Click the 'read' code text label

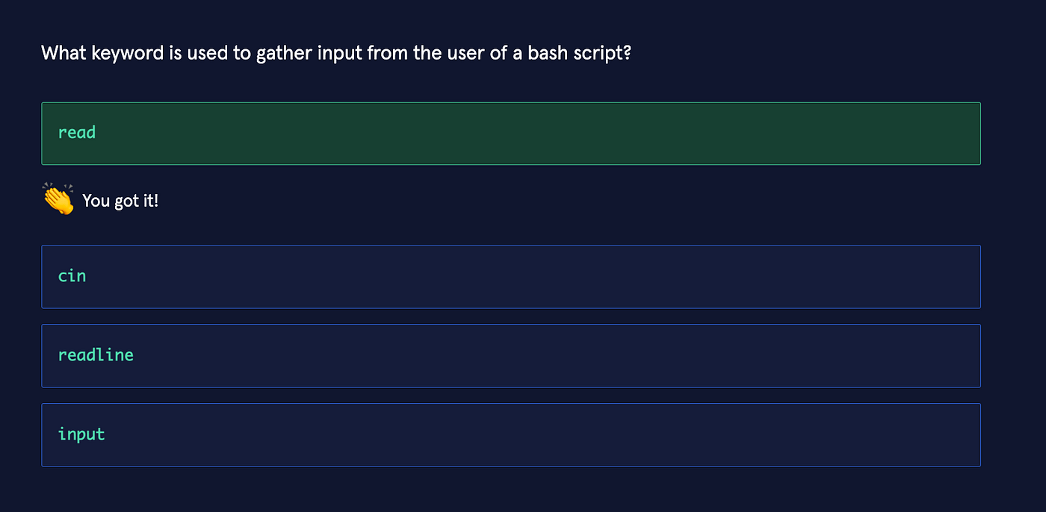point(77,133)
